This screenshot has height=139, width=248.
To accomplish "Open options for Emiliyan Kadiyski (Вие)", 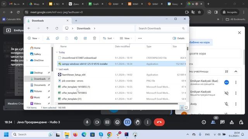I will 236,82.
